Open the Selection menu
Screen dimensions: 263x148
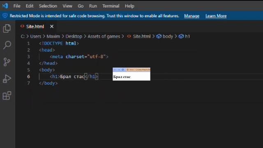pyautogui.click(x=48, y=6)
